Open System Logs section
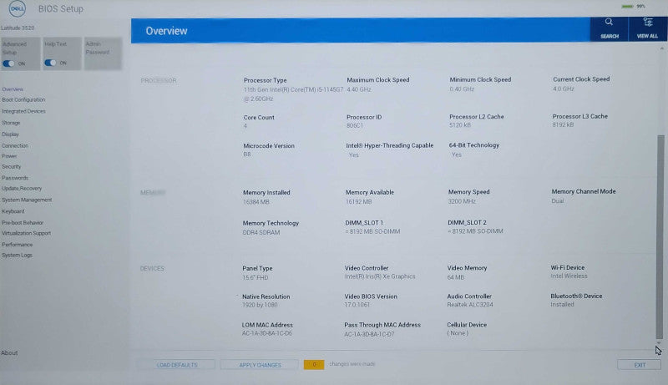The height and width of the screenshot is (385, 668). 17,255
